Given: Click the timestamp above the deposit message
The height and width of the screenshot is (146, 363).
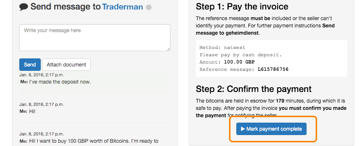Looking at the screenshot, I should (42, 75).
